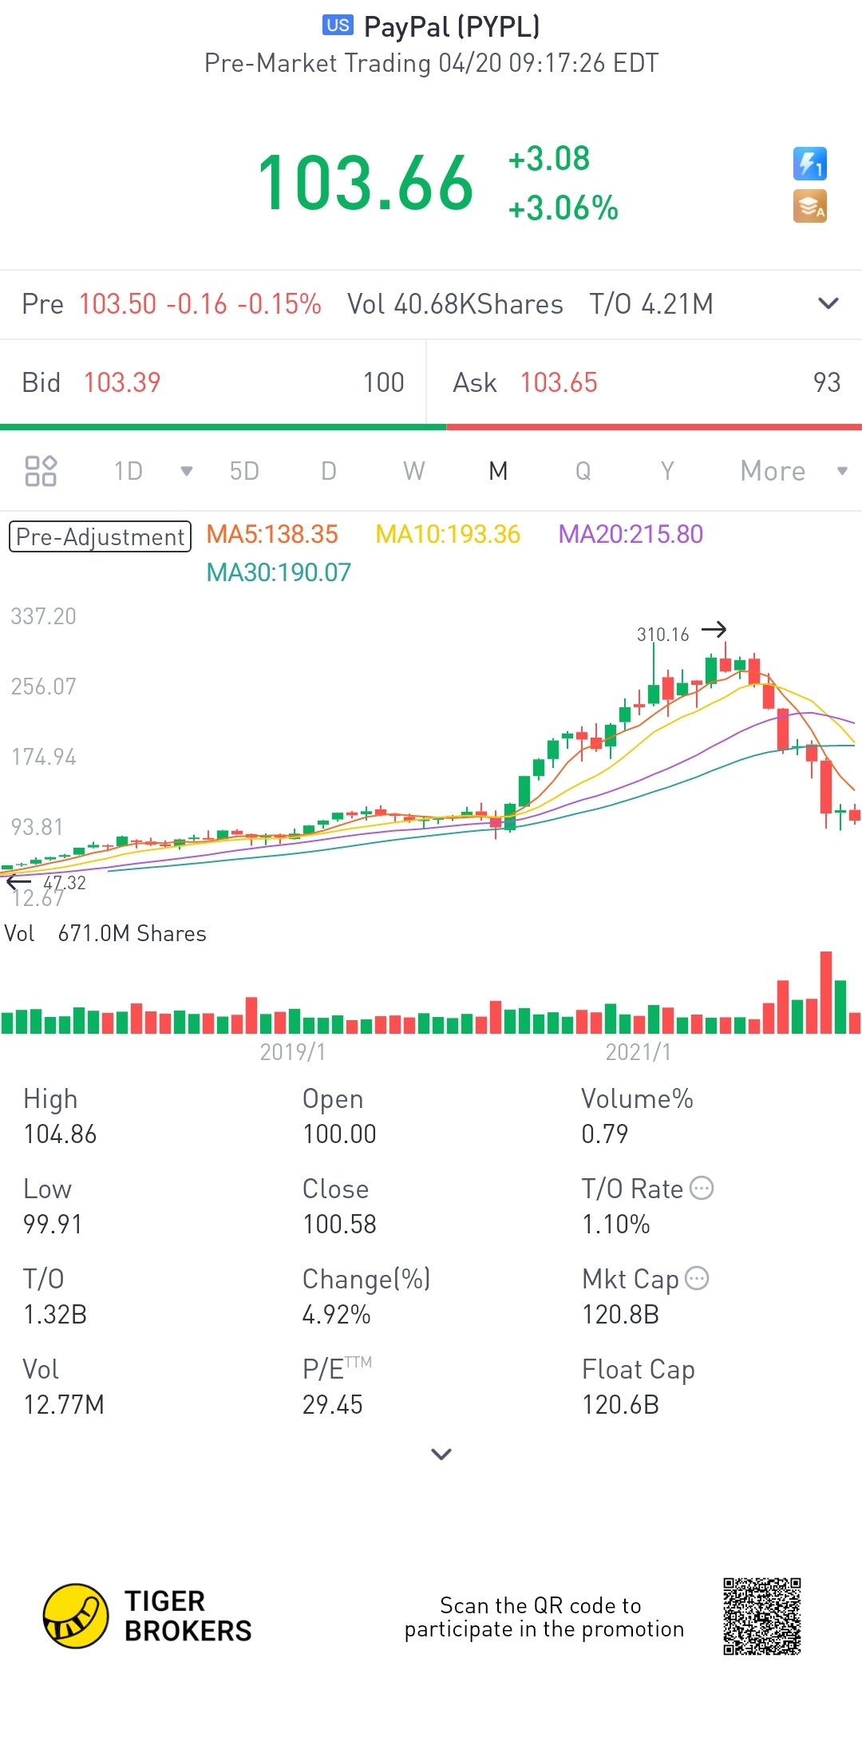Tap the Vol 671.0M Shares label
Image resolution: width=862 pixels, height=1749 pixels.
point(105,933)
